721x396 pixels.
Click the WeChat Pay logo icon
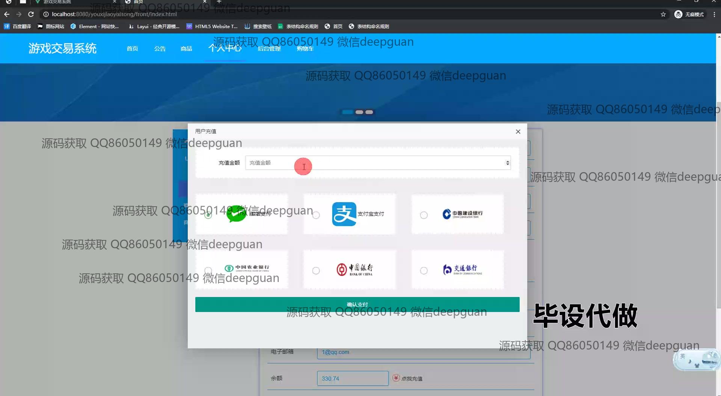pyautogui.click(x=237, y=214)
